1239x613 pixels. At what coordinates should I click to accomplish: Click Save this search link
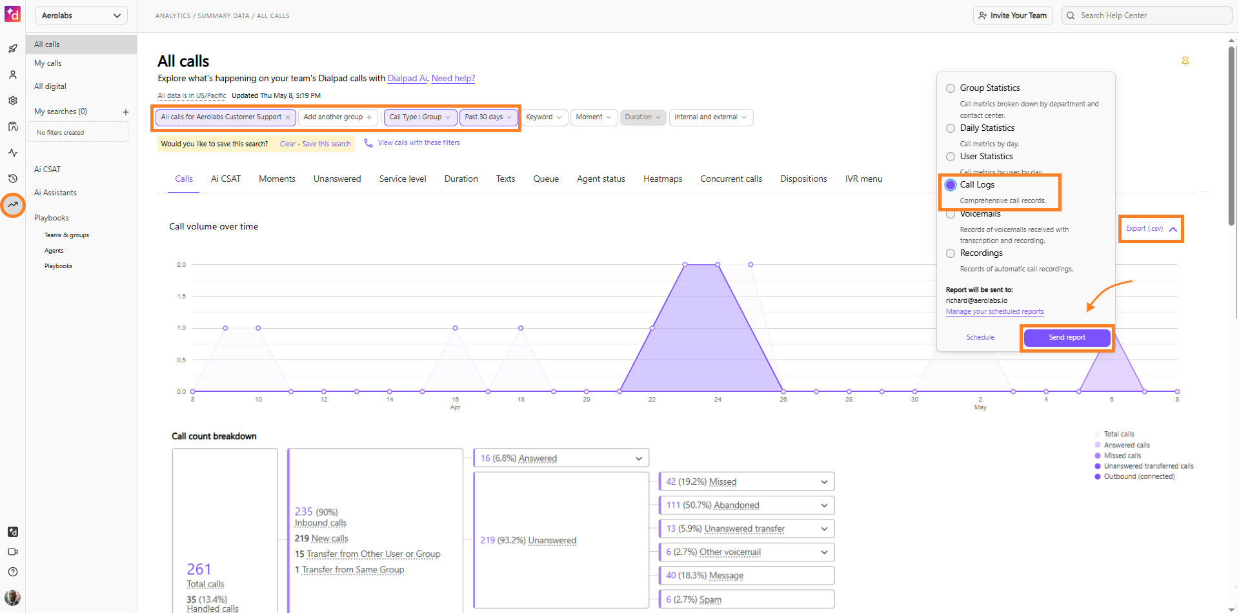coord(327,144)
